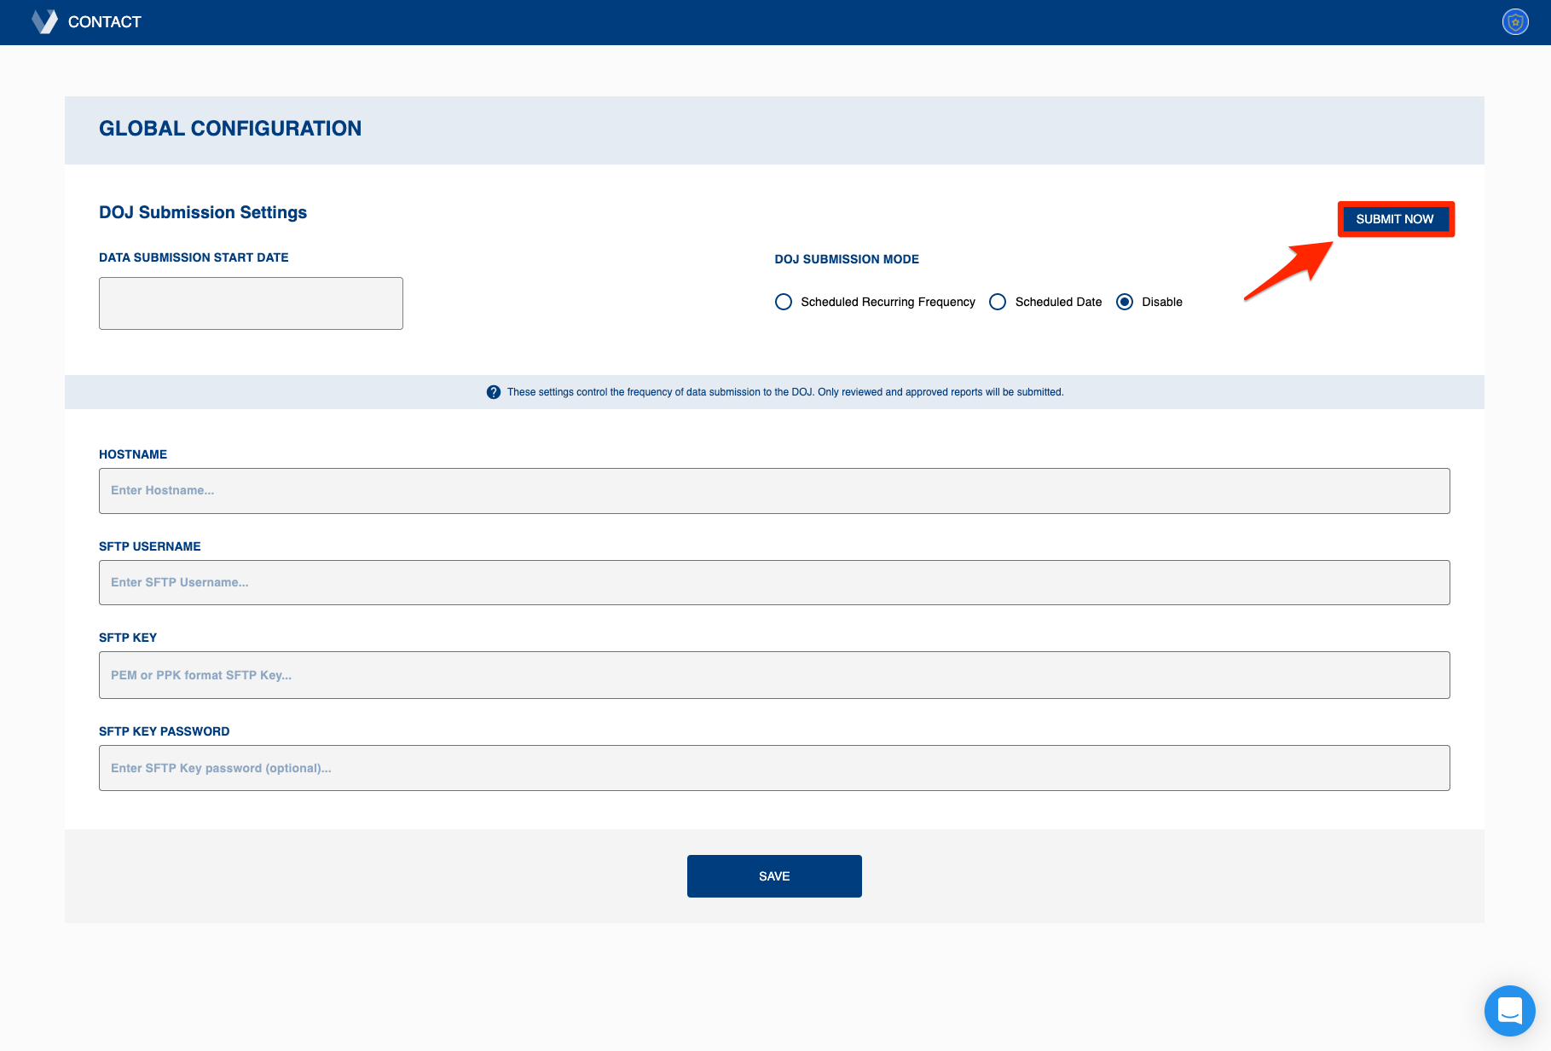Open the chat support widget
Screen dimensions: 1551x1051
[1509, 1010]
